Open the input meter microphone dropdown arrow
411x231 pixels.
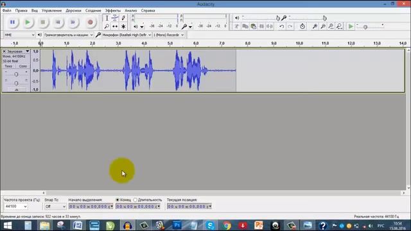tap(190, 27)
